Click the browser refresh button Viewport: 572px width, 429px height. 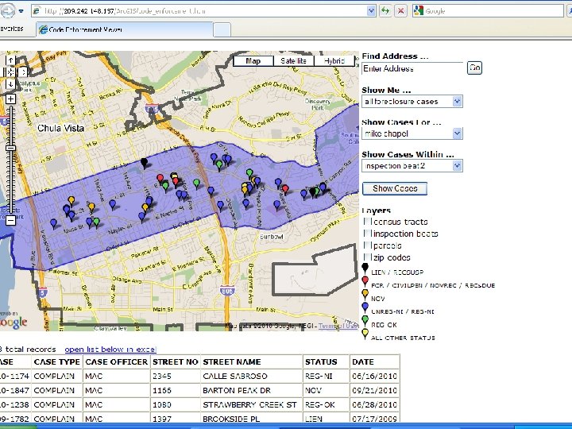pyautogui.click(x=385, y=11)
